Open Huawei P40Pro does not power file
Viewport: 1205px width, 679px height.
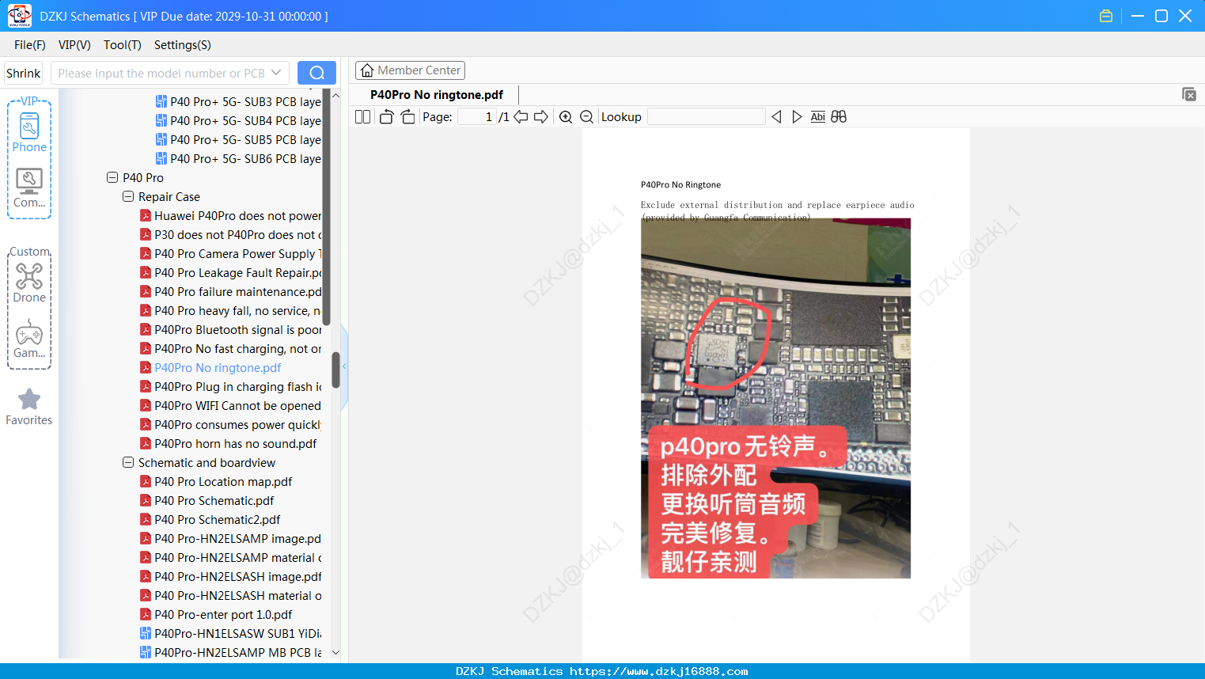(237, 215)
